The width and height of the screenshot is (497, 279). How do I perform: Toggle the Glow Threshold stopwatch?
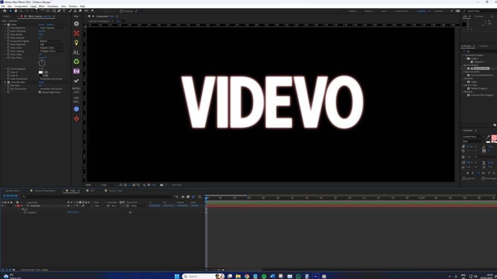click(8, 31)
